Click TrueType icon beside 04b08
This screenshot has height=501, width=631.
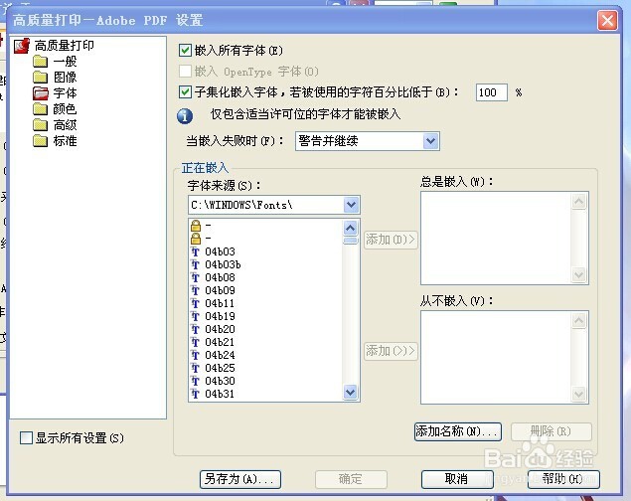pos(195,277)
